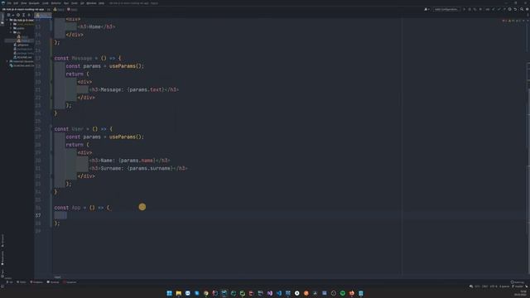Open the Problems tool window
Image resolution: width=530 pixels, height=298 pixels.
[36, 282]
